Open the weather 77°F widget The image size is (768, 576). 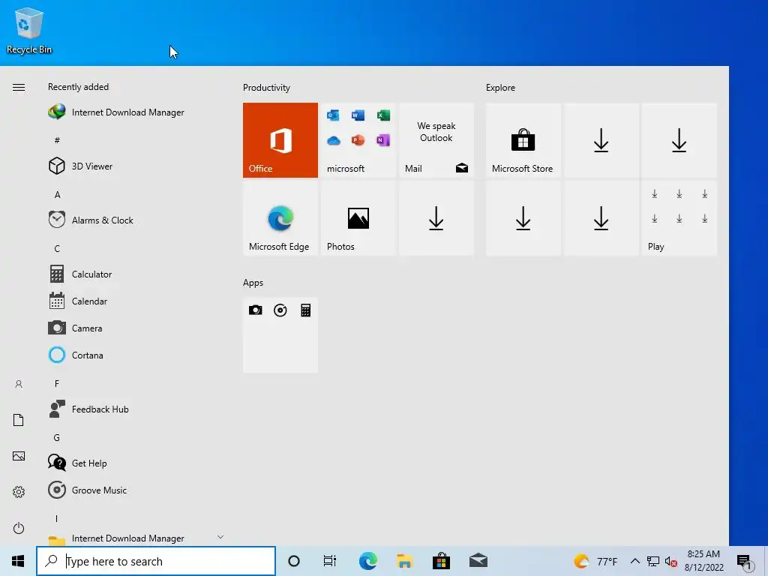(595, 561)
